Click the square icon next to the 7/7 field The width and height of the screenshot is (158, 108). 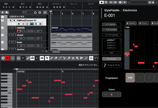click(x=40, y=12)
